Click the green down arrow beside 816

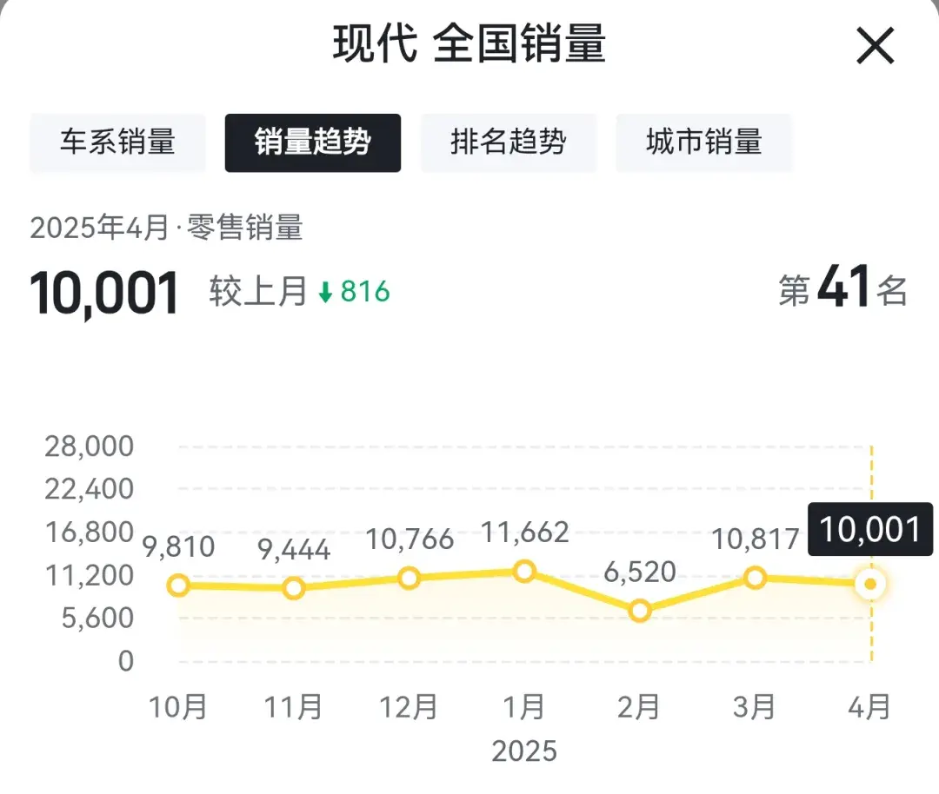pos(325,293)
